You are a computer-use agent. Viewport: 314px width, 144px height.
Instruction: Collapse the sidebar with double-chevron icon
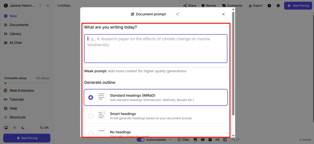(x=48, y=6)
